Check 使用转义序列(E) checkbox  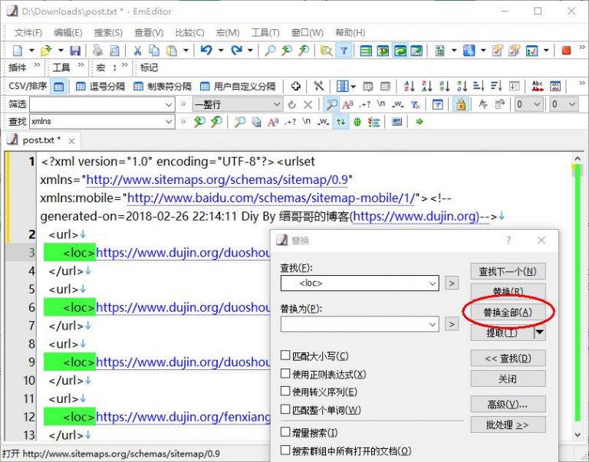coord(285,391)
